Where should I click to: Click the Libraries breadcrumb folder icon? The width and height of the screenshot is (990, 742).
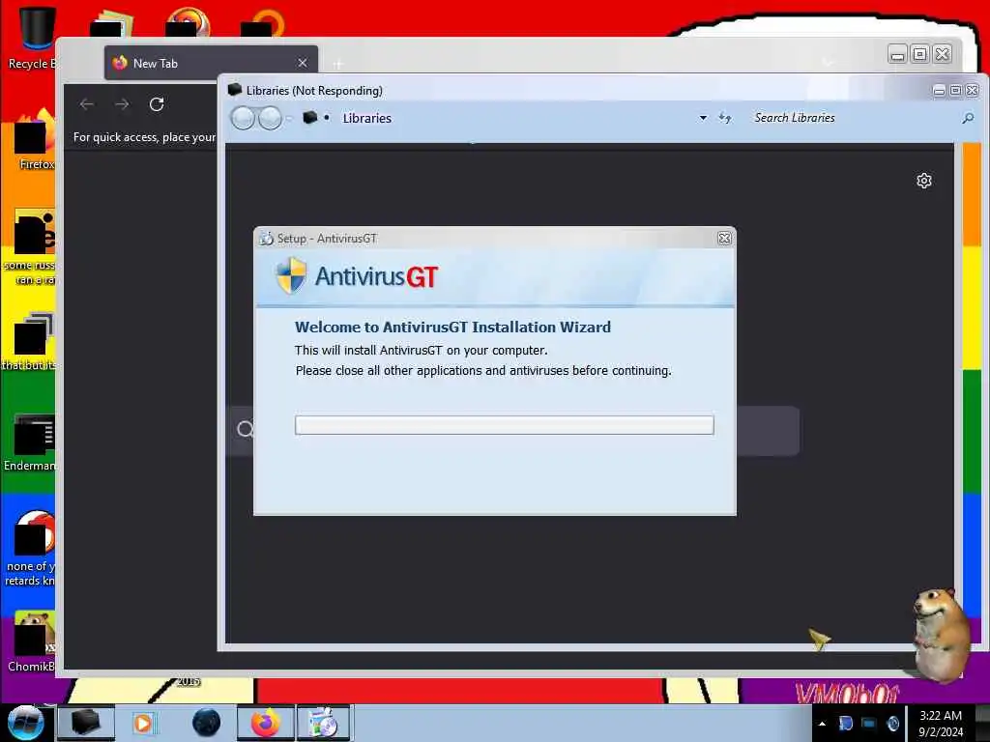(x=309, y=117)
